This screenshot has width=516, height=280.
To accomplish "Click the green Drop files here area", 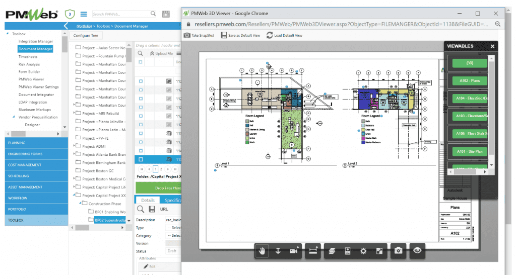I will (158, 188).
